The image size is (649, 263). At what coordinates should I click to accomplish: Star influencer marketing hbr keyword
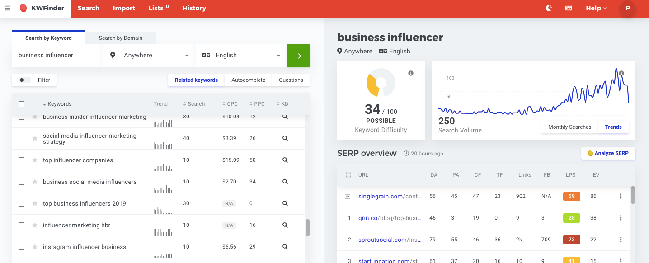click(x=35, y=225)
